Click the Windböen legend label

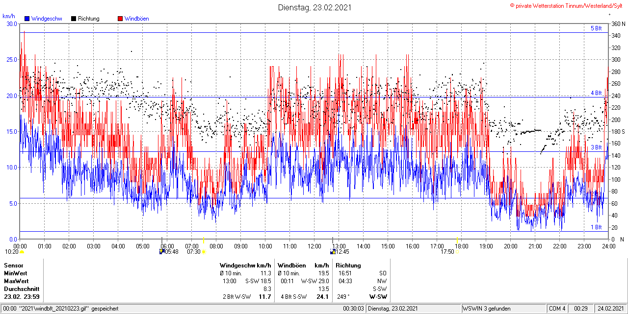click(x=137, y=19)
